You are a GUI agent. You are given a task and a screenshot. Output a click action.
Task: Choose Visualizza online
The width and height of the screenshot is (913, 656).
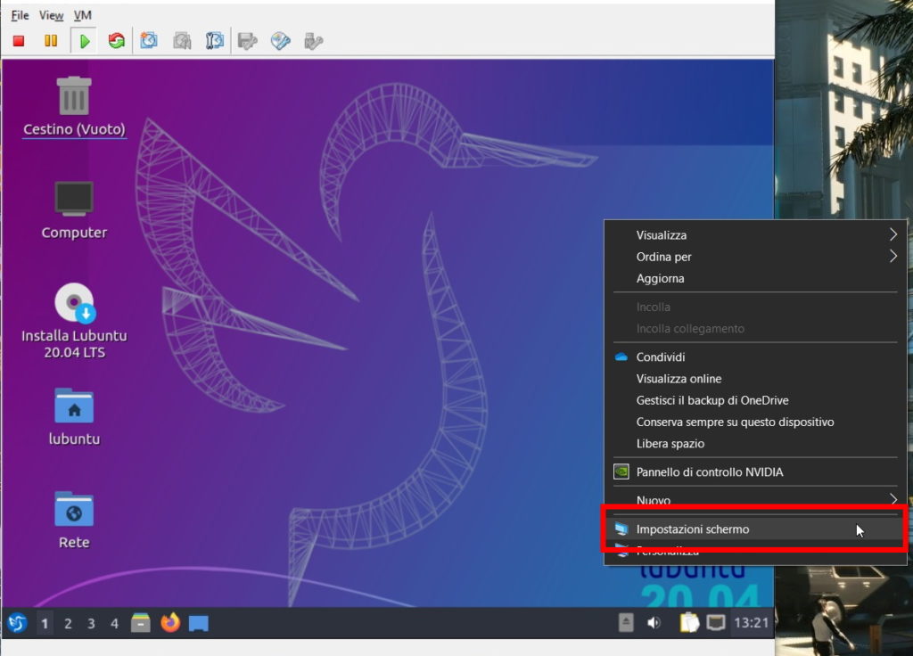pyautogui.click(x=755, y=378)
